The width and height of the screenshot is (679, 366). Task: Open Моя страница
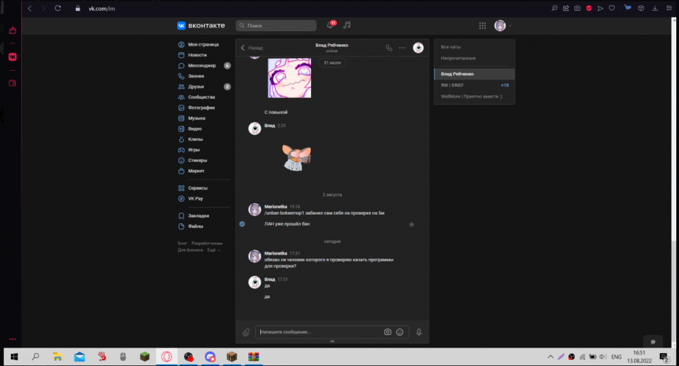pos(204,45)
